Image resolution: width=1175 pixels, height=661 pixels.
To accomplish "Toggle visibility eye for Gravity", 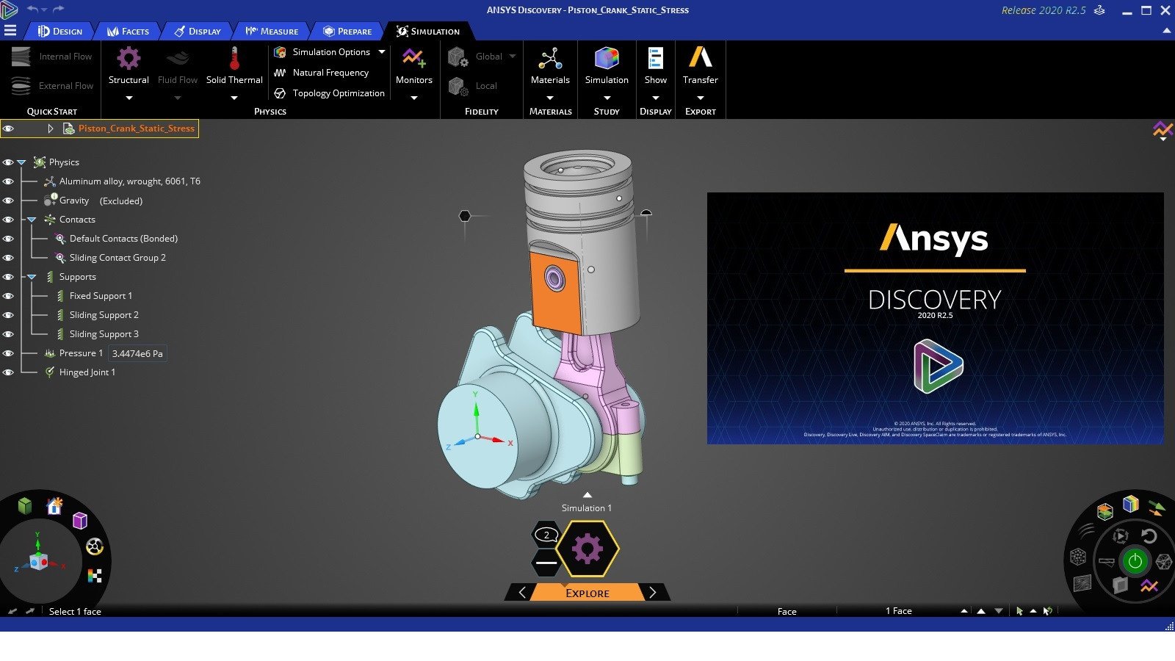I will (8, 201).
